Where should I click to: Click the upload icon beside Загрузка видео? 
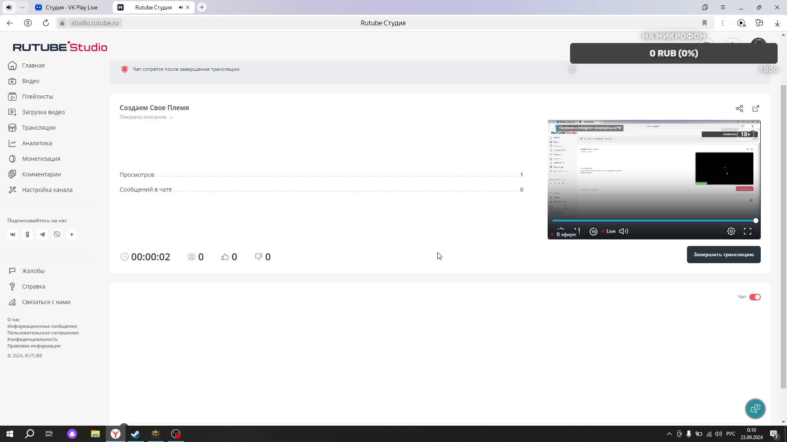12,112
